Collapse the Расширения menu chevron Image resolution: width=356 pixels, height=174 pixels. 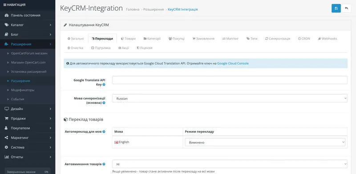(50, 44)
